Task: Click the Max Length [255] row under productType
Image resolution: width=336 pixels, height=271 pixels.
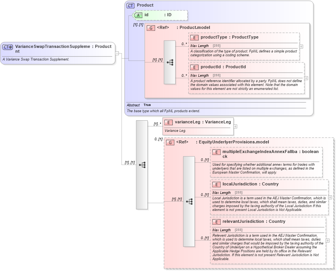Action: 205,45
